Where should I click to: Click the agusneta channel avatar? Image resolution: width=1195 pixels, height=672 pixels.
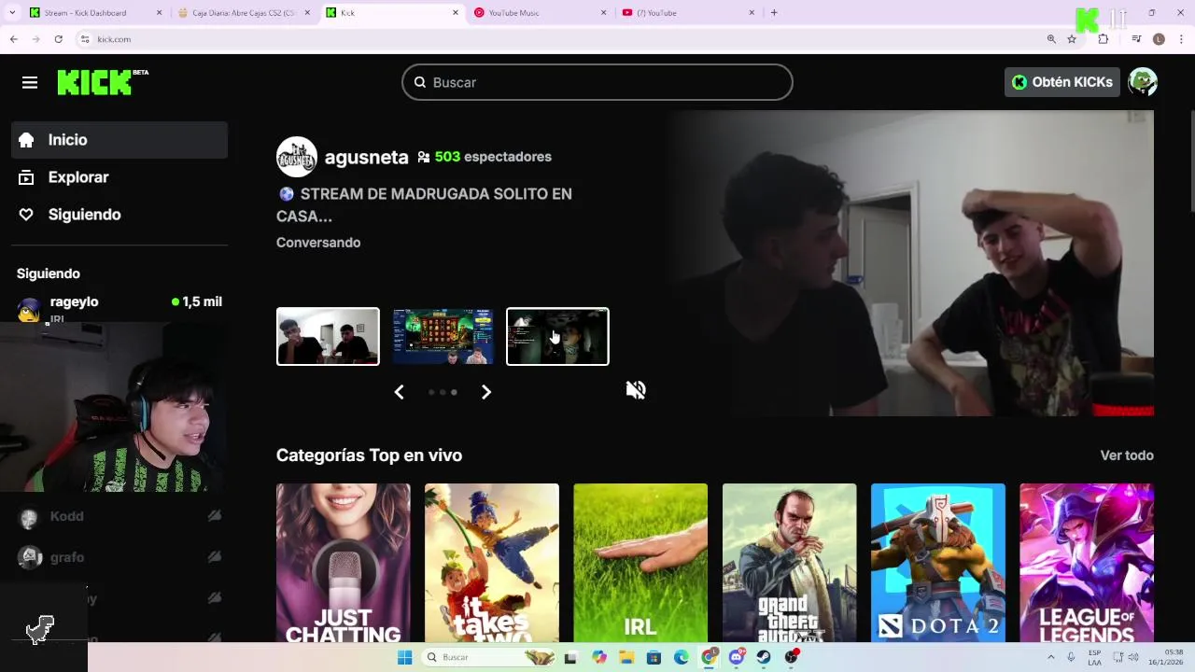(297, 157)
